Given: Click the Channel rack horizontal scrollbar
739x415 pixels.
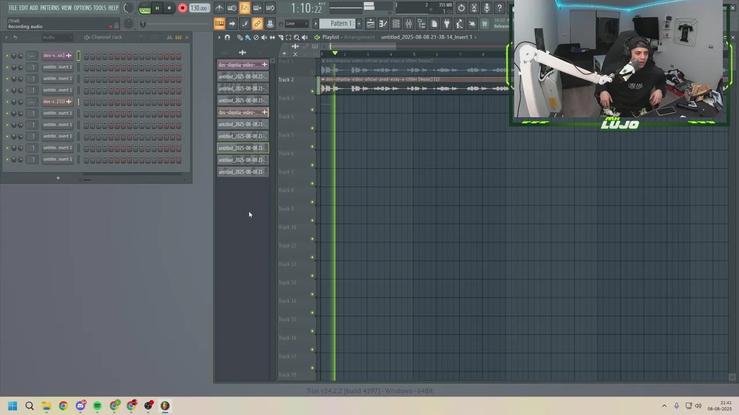Looking at the screenshot, I should (x=87, y=179).
